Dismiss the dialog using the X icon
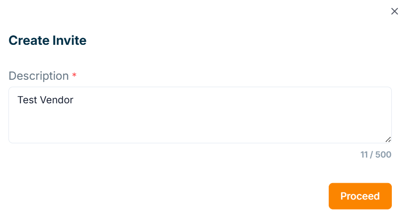 coord(395,11)
